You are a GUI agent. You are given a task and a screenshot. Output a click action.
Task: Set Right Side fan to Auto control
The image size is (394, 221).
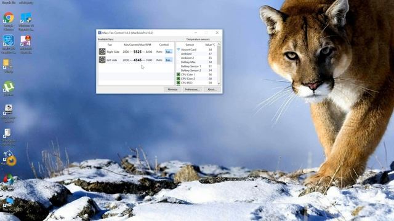click(x=159, y=52)
